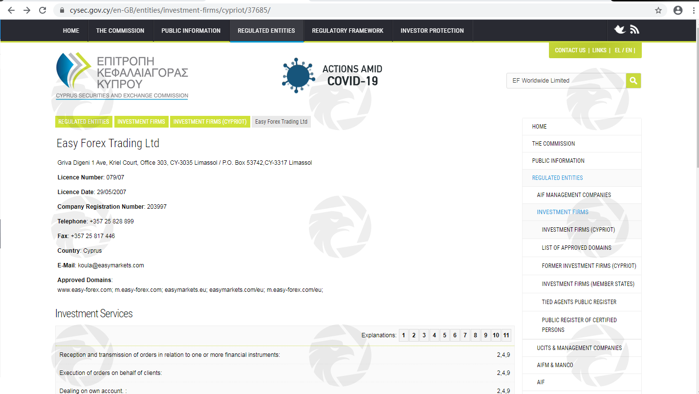Viewport: 699px width, 394px height.
Task: Click the green search magnifier button
Action: click(633, 81)
